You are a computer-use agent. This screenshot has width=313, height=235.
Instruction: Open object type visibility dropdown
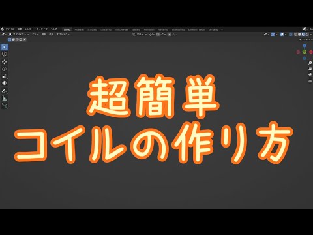pos(267,35)
